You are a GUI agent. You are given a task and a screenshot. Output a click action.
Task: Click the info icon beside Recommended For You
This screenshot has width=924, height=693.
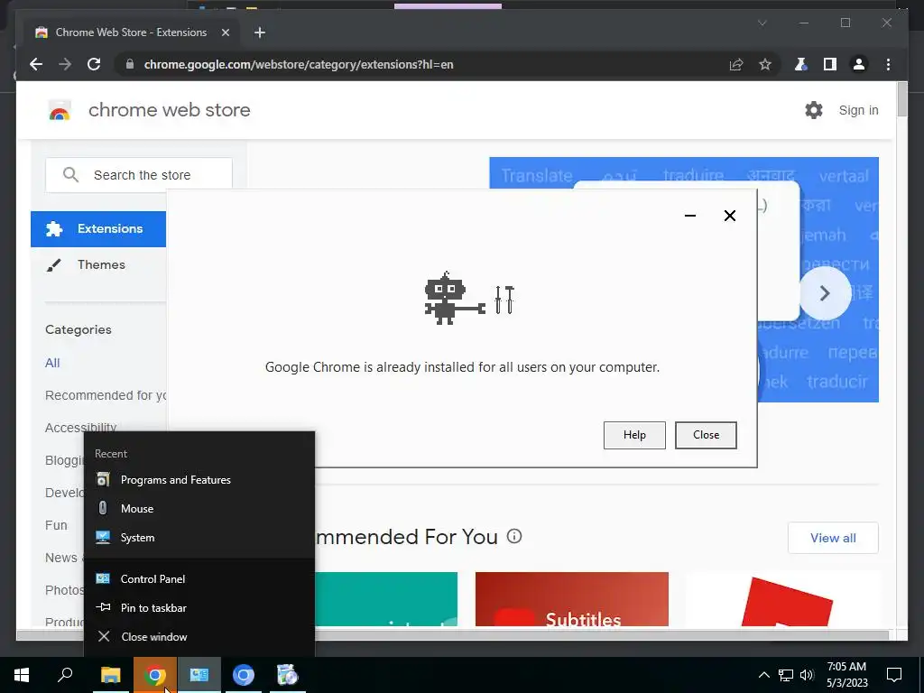coord(513,536)
